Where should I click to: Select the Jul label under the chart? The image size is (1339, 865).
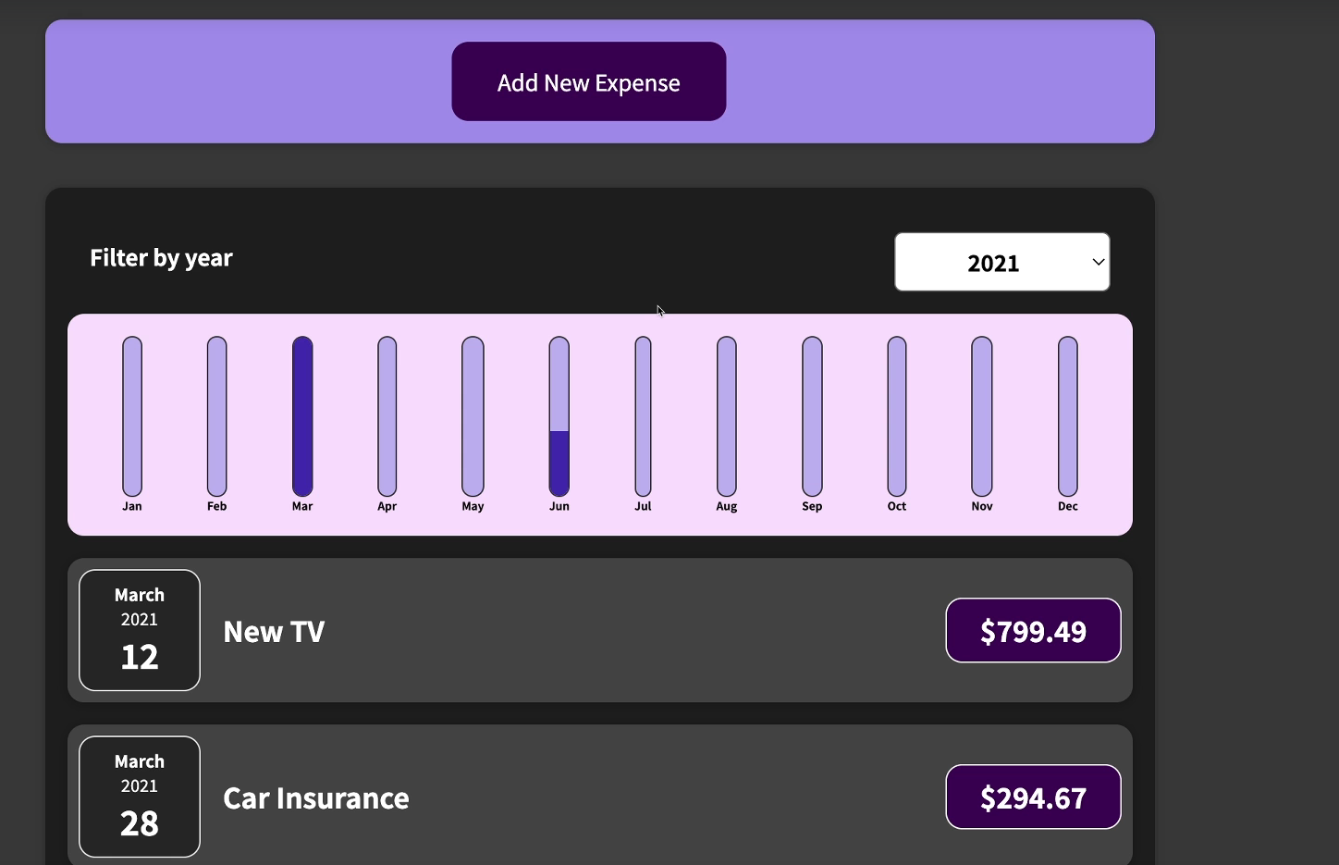pyautogui.click(x=643, y=506)
